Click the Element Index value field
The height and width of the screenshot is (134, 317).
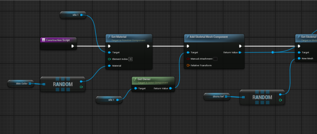[x=131, y=59]
